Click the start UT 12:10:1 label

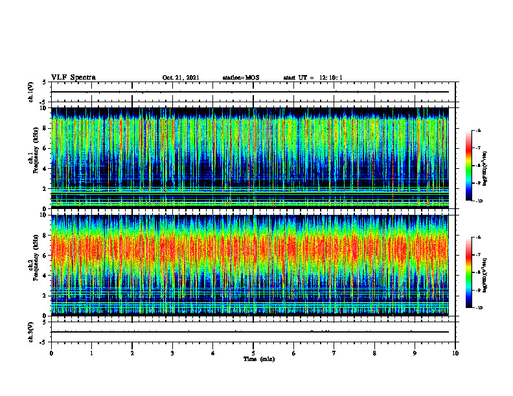[x=313, y=78]
